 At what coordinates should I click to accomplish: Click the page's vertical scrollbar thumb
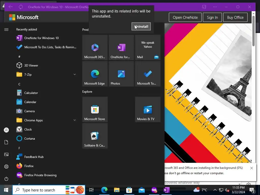[253, 31]
